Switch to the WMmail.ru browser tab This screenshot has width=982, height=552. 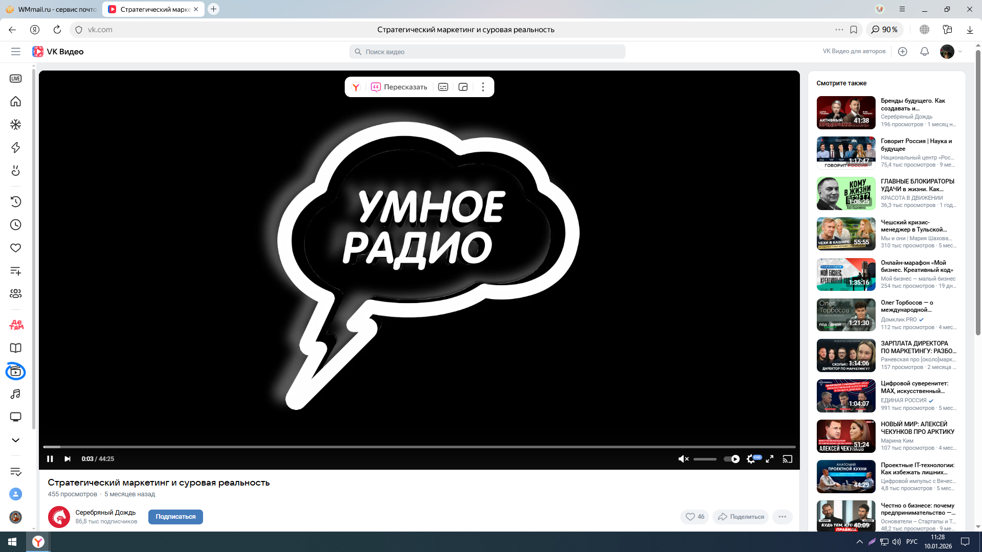51,9
